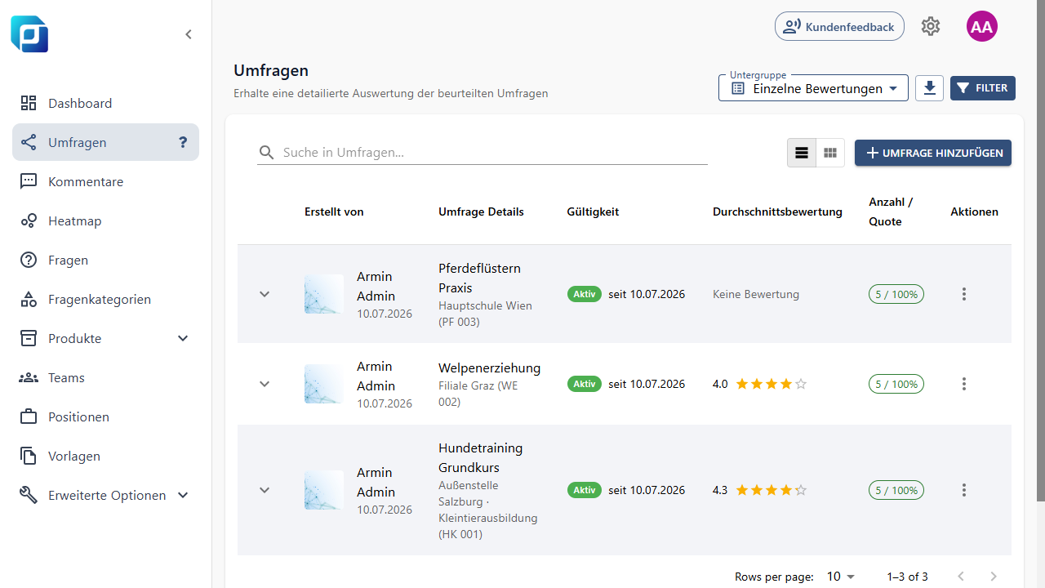
Task: Click the Vorlagen copy icon
Action: click(29, 456)
